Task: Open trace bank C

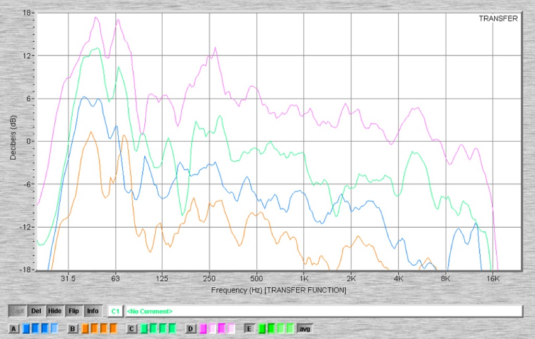Action: 132,329
